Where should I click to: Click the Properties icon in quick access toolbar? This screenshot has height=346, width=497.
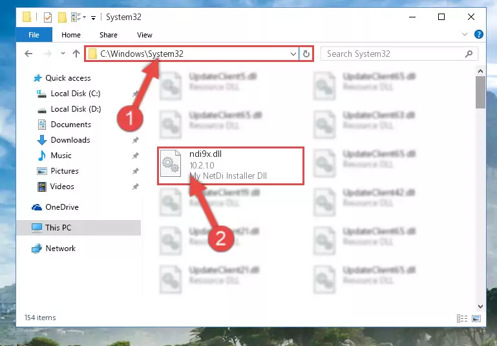48,17
